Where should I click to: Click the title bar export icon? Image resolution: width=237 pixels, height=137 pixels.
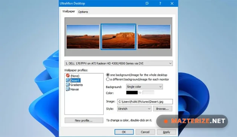tap(147, 3)
